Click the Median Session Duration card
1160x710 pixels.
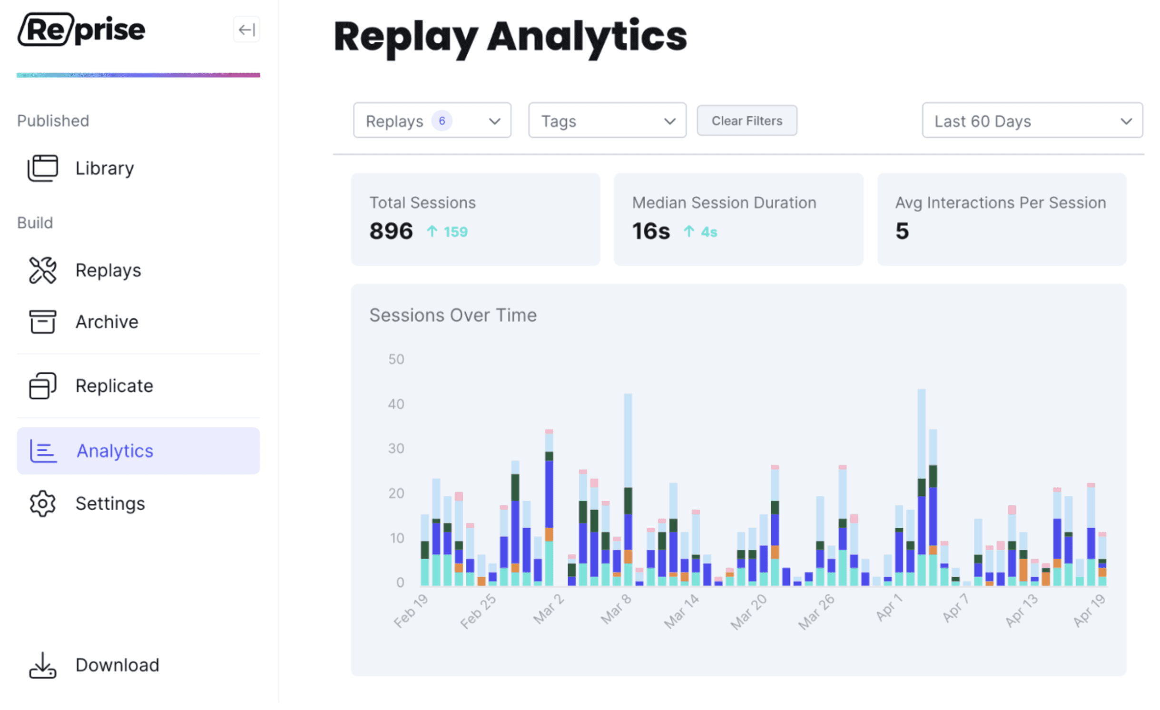click(737, 219)
